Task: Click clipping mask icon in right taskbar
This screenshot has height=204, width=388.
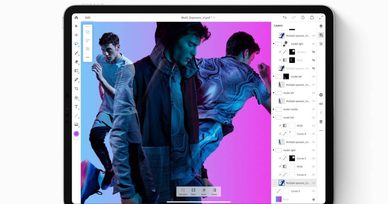Action: tap(321, 113)
